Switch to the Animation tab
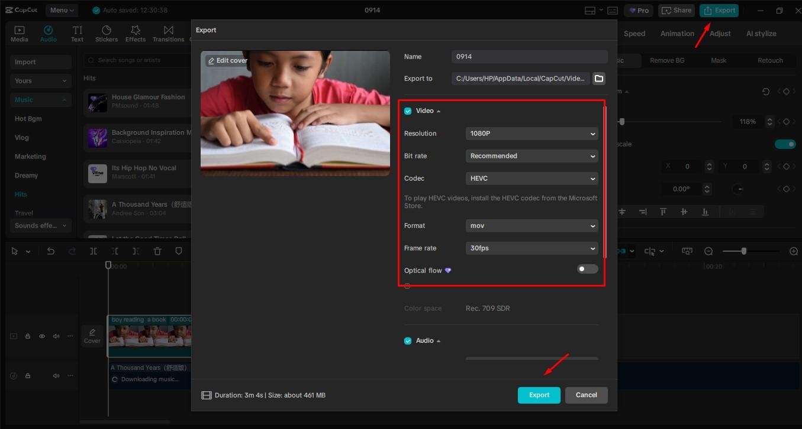This screenshot has height=429, width=802. pos(677,34)
